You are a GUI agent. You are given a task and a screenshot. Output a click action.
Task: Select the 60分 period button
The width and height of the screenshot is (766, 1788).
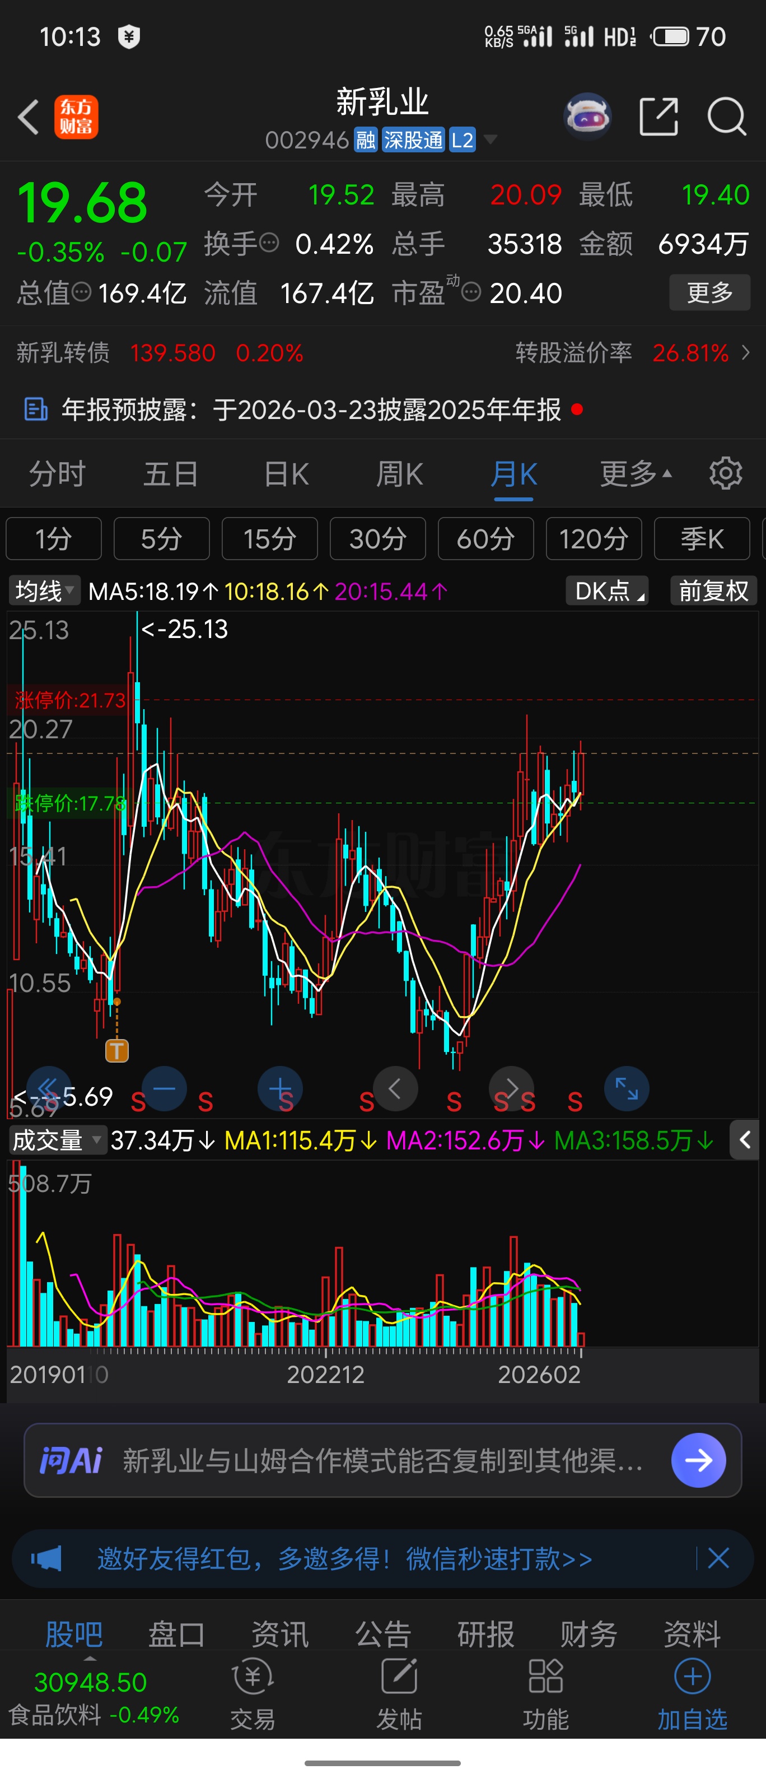pos(485,538)
